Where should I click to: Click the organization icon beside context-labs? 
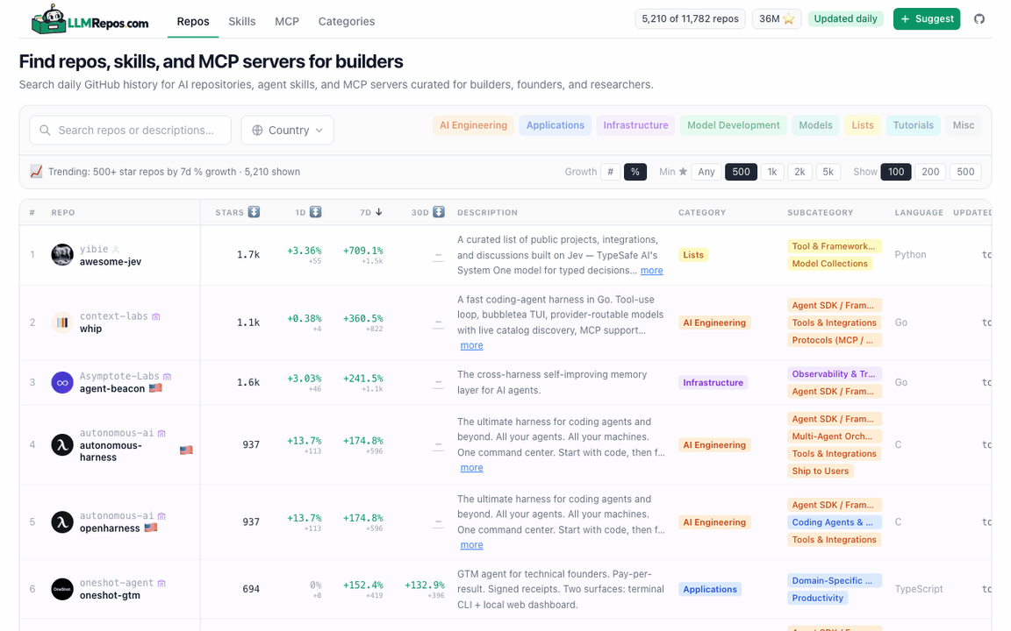[x=156, y=316]
